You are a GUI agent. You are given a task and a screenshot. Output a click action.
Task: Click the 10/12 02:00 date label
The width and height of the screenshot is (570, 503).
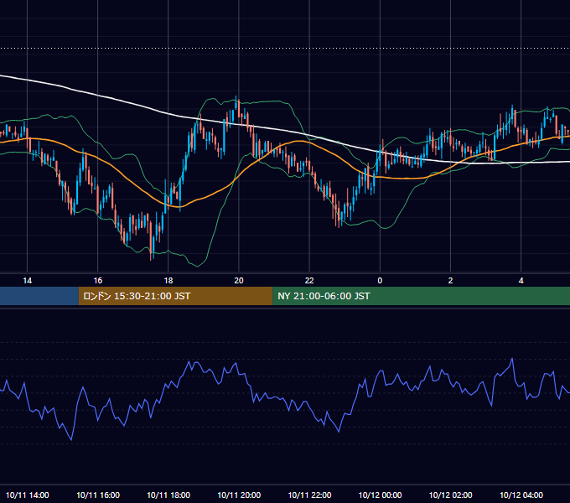tap(450, 495)
